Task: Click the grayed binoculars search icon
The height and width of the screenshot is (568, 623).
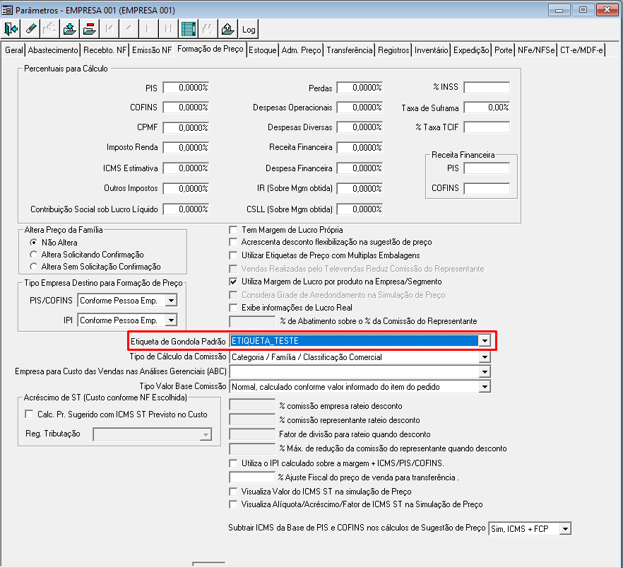Action: (208, 29)
